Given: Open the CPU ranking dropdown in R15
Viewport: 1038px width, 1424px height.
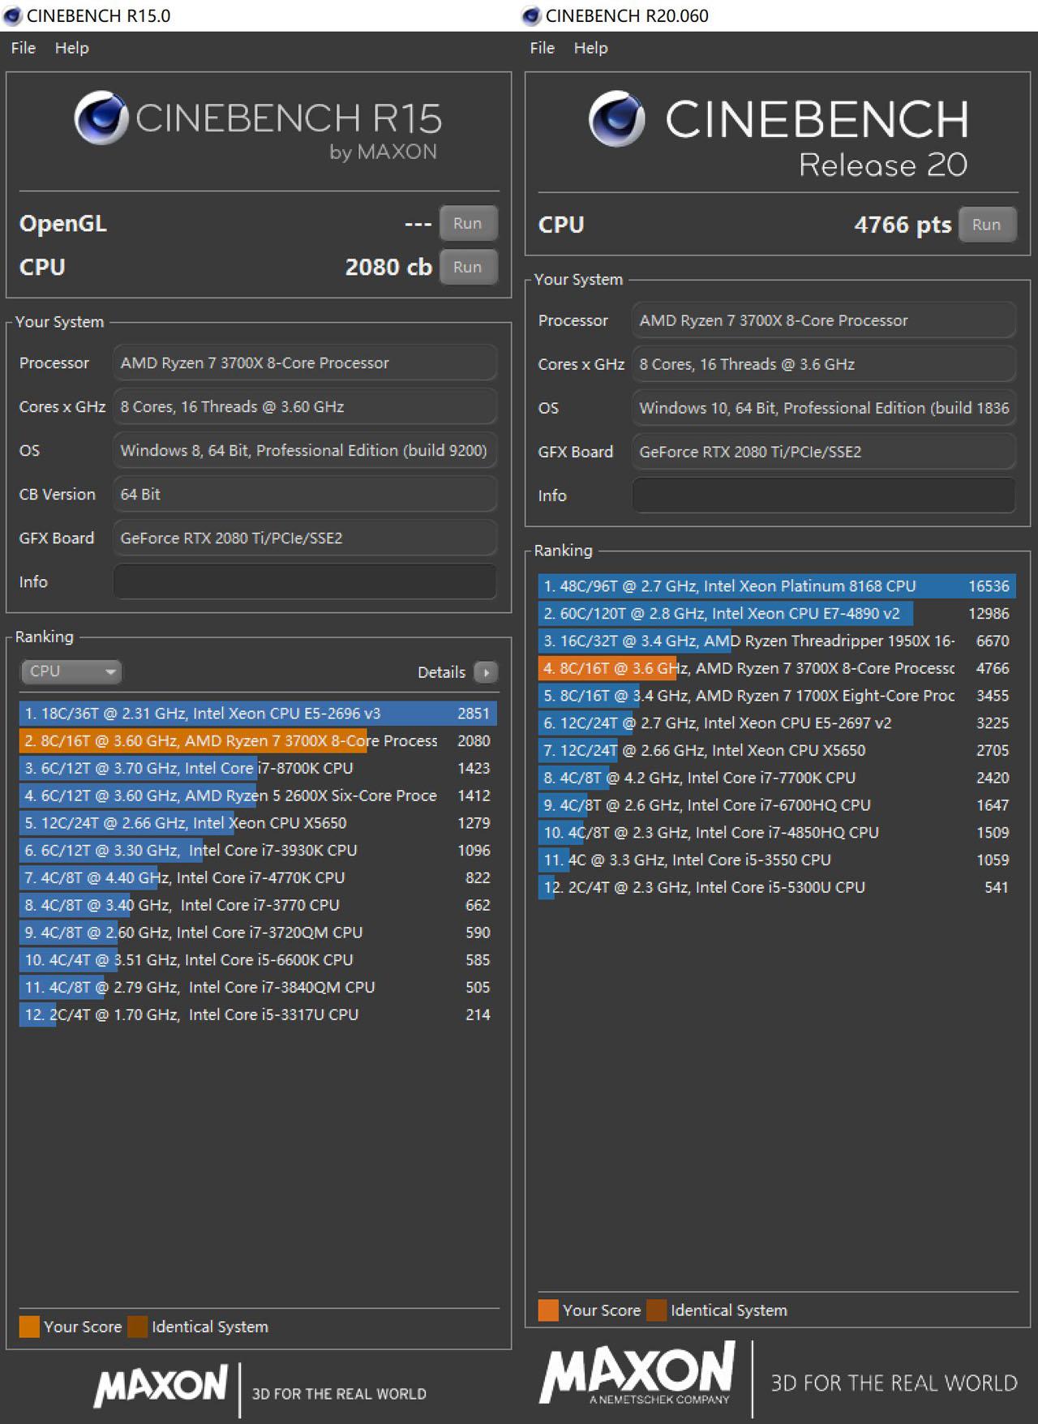Looking at the screenshot, I should pos(71,671).
